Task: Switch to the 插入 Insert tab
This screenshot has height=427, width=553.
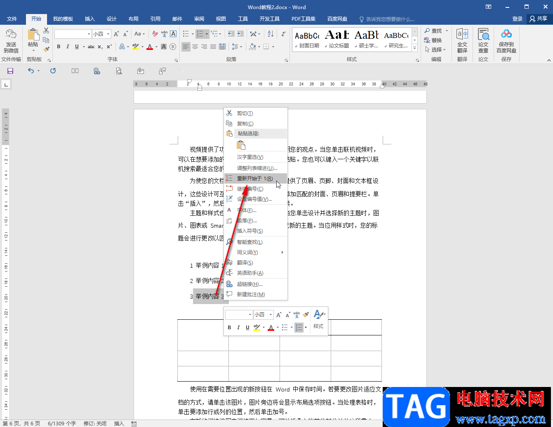Action: click(89, 19)
